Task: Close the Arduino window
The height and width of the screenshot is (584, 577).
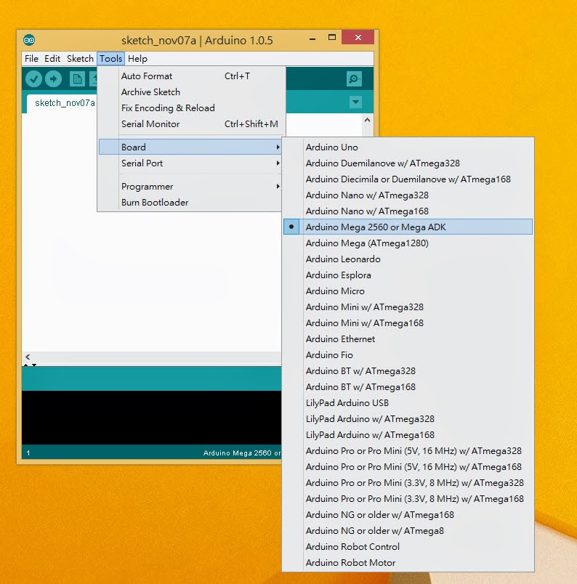Action: pyautogui.click(x=358, y=37)
